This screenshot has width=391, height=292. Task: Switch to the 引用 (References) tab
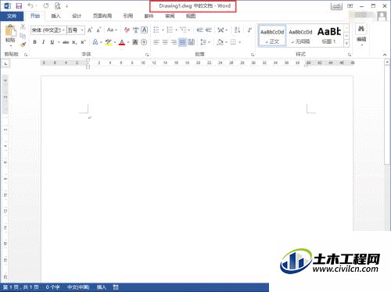[128, 16]
